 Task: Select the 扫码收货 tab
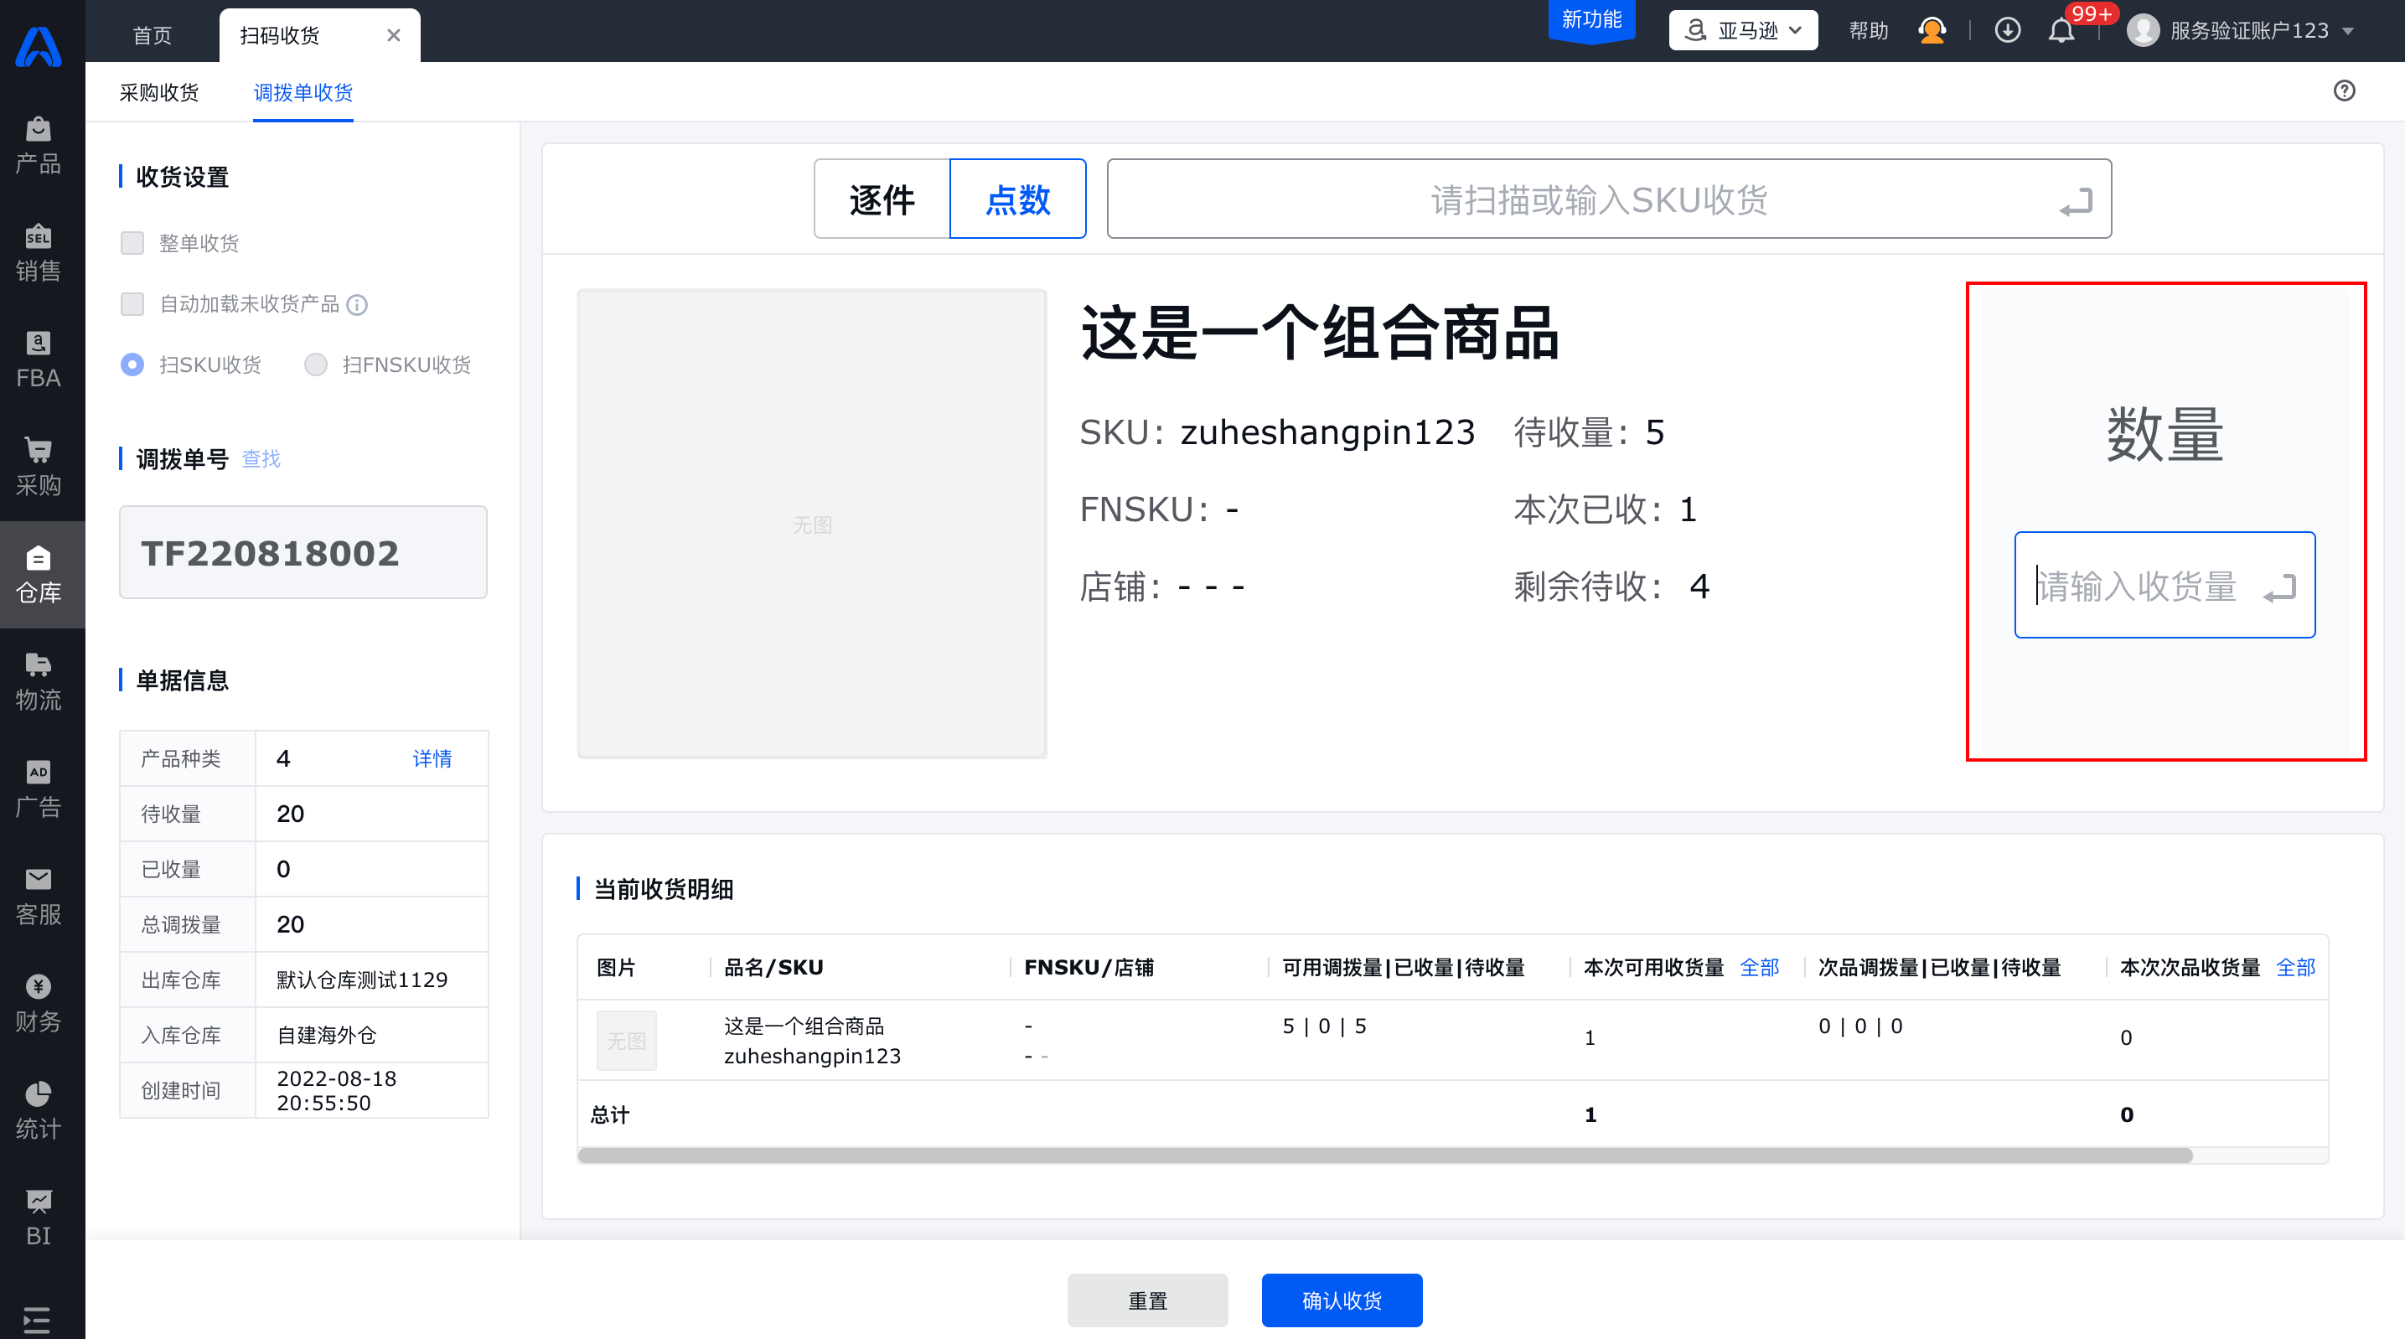click(x=280, y=35)
